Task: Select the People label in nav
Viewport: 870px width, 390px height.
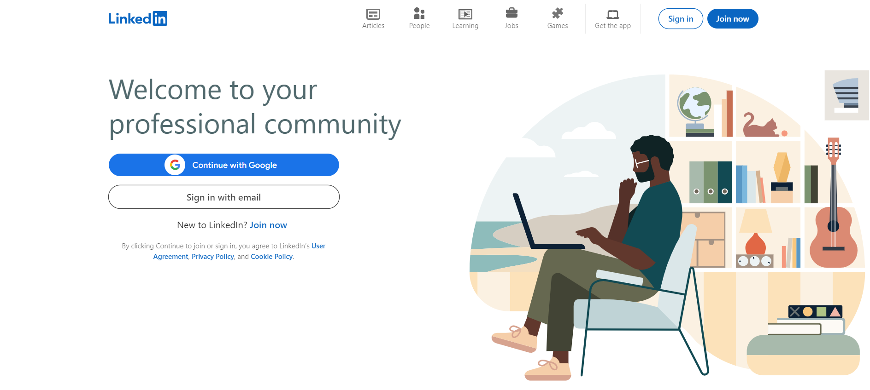Action: click(419, 26)
